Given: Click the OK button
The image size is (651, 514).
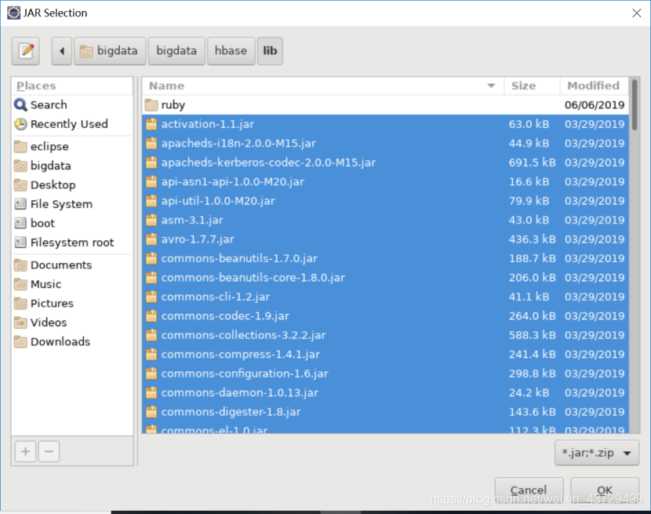Looking at the screenshot, I should tap(604, 489).
